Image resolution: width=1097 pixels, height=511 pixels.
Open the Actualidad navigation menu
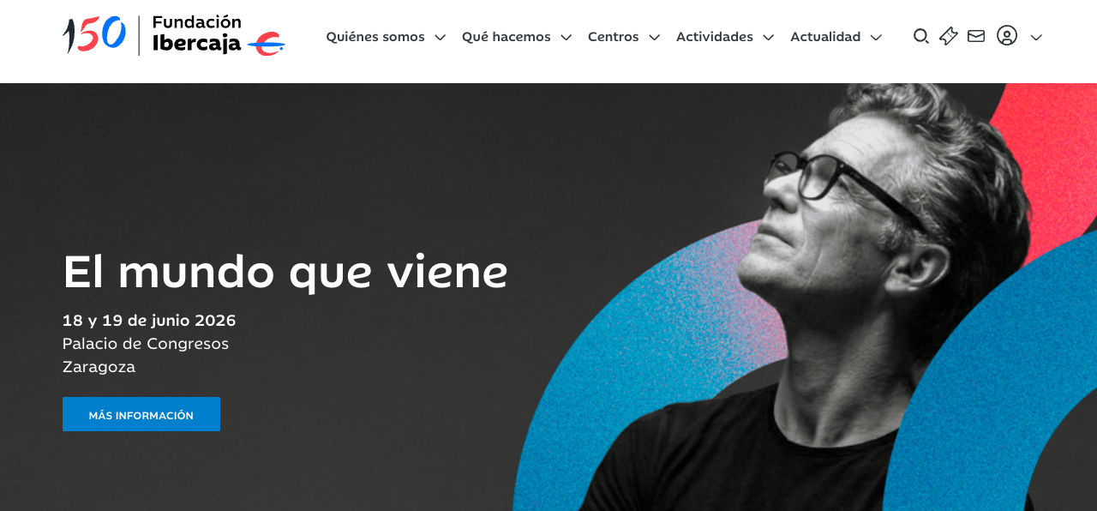click(x=825, y=37)
